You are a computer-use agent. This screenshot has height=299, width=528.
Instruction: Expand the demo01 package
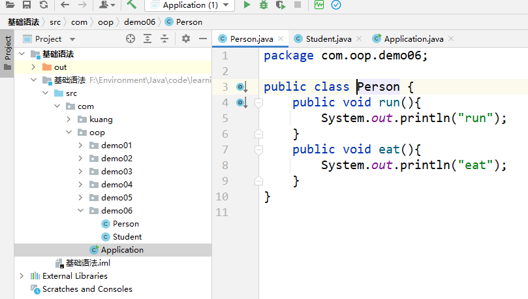tap(80, 145)
